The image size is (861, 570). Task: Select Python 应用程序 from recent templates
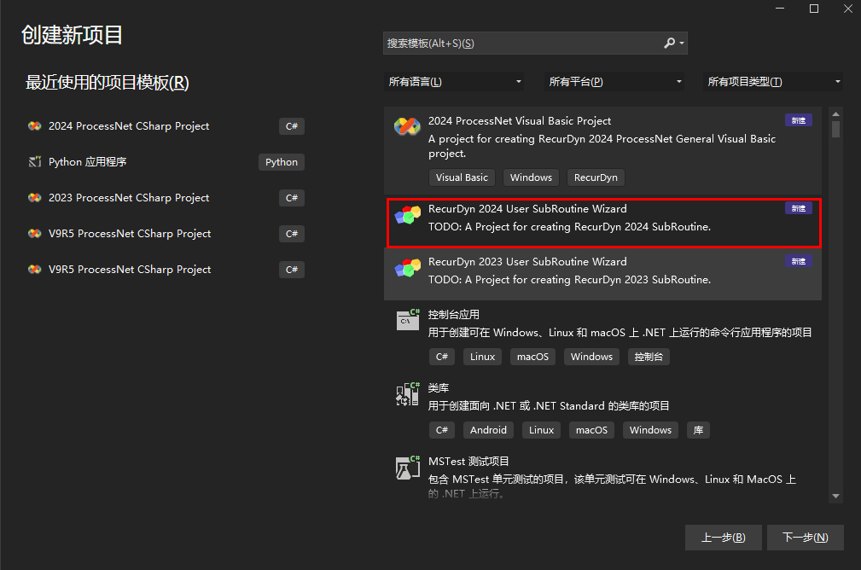165,161
